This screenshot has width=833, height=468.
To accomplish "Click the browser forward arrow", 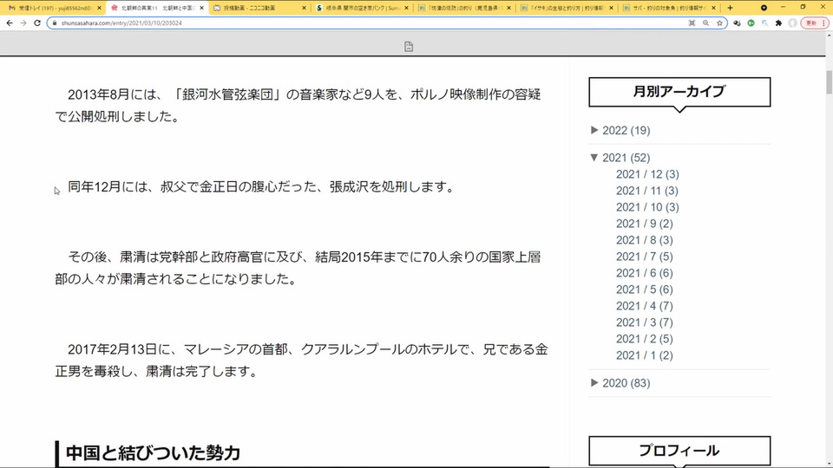I will (23, 23).
